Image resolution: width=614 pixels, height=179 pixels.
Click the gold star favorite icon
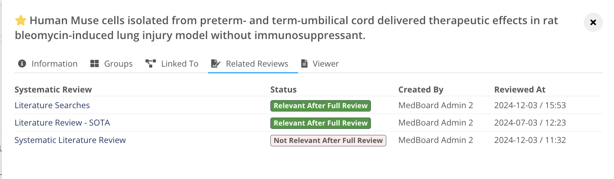(20, 20)
